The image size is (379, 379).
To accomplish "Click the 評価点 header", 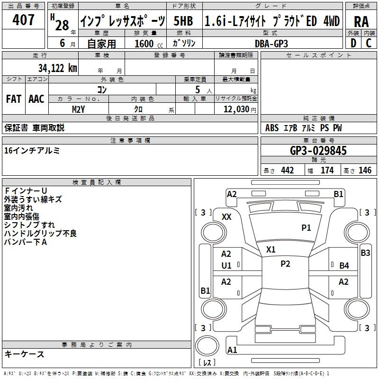I will pos(361,6).
